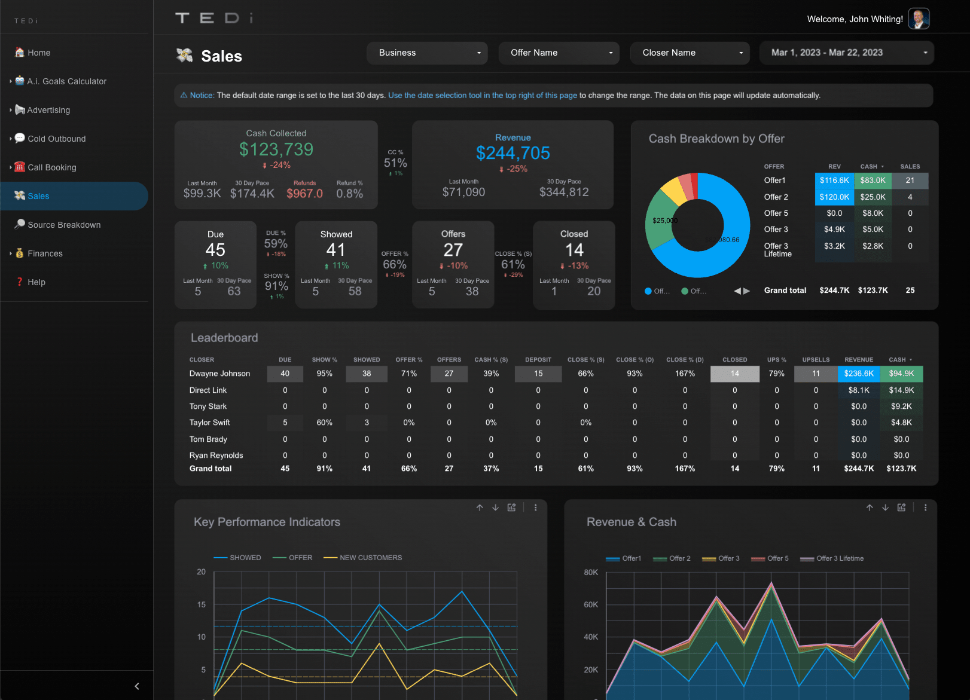The width and height of the screenshot is (970, 700).
Task: Open the date range Mar 1 - Mar 22 picker
Action: [x=847, y=53]
